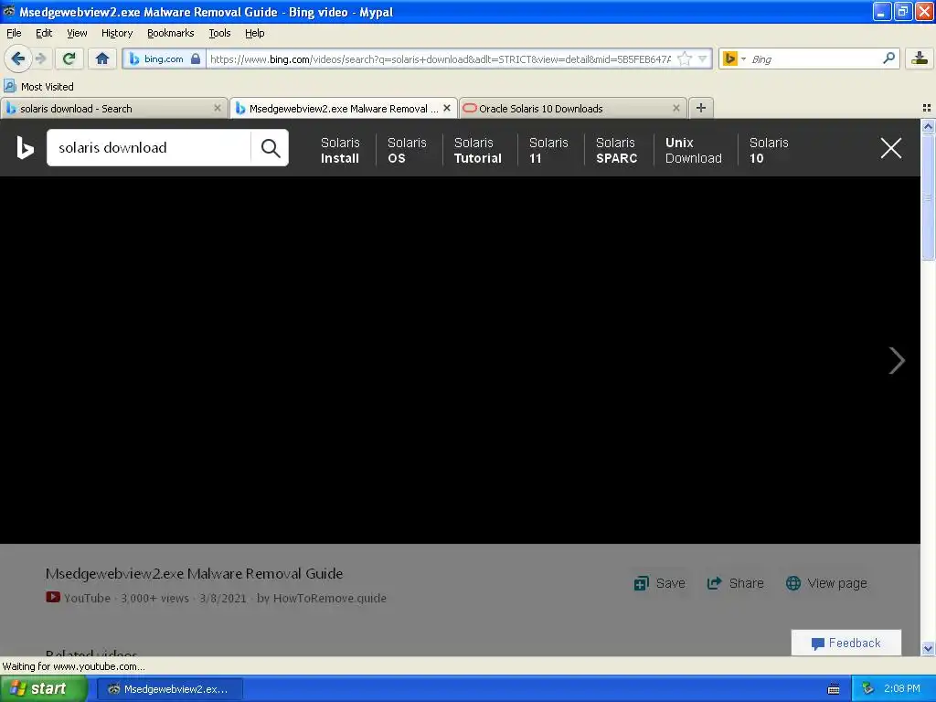Click the Msedgewebview2.exe Malware Removal Guide title
The width and height of the screenshot is (936, 702).
[x=194, y=574]
